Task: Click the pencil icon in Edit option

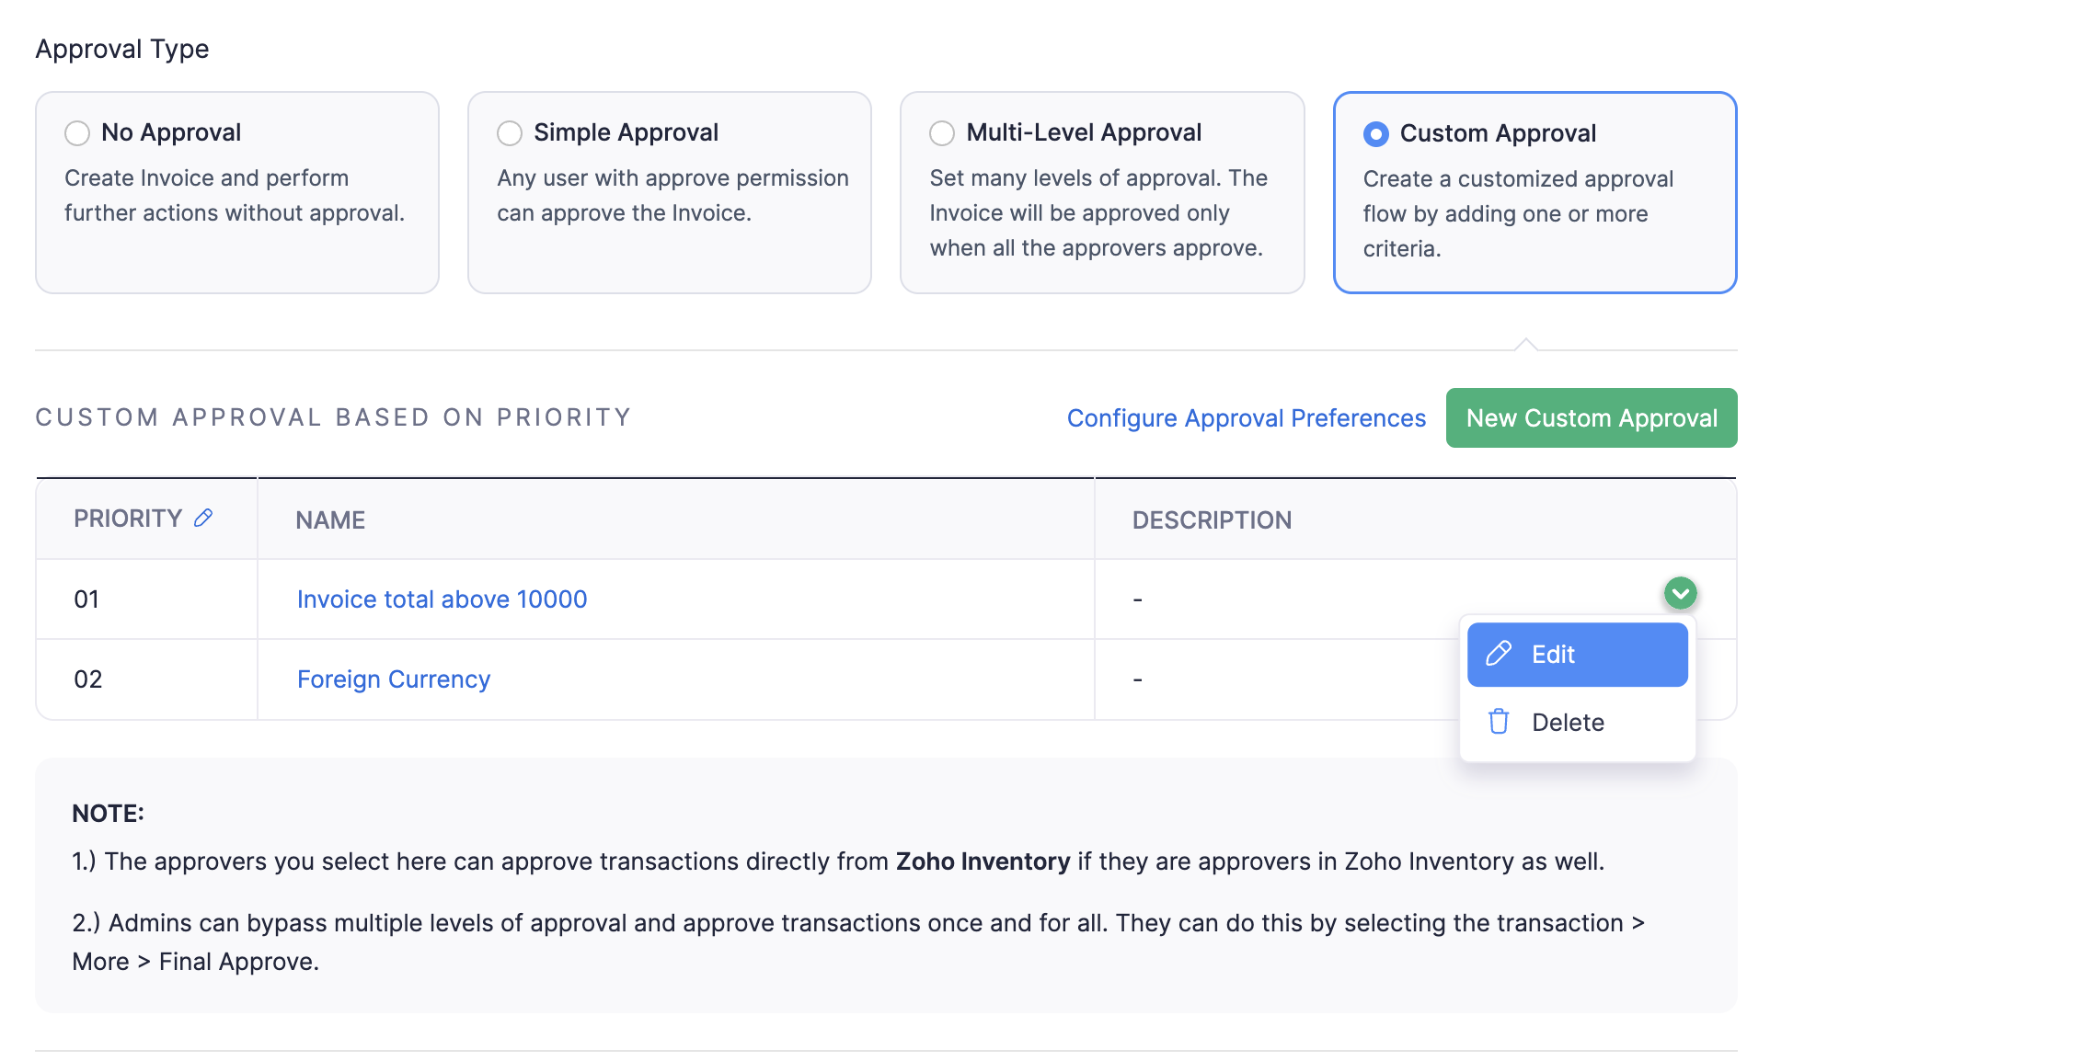Action: point(1499,654)
